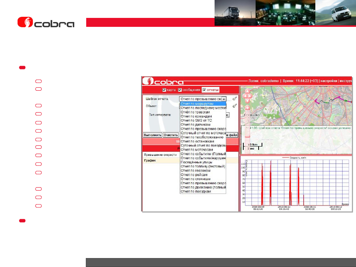356x267 pixels.
Task: Pan the map right arrow
Action: 250,96
